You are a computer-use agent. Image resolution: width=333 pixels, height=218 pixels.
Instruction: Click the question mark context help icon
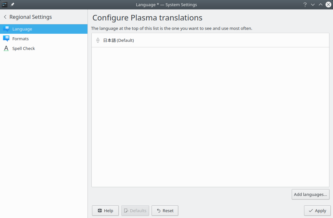305,5
